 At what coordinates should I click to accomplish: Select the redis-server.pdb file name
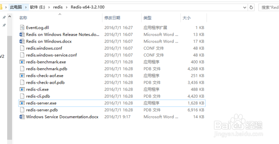42,110
